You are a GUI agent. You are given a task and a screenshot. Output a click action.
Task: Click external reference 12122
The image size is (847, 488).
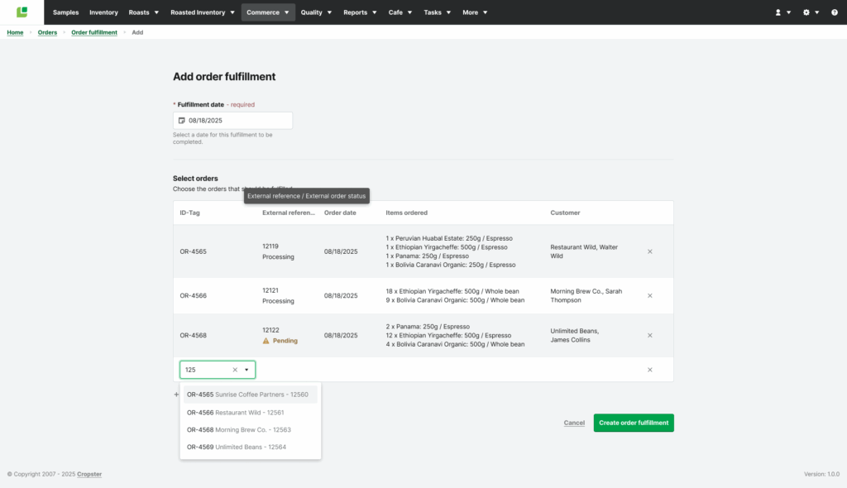click(x=270, y=330)
